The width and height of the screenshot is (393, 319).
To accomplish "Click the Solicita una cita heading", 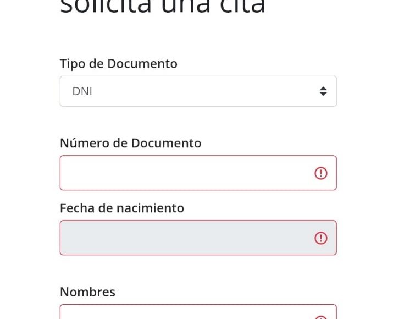I will [x=162, y=6].
